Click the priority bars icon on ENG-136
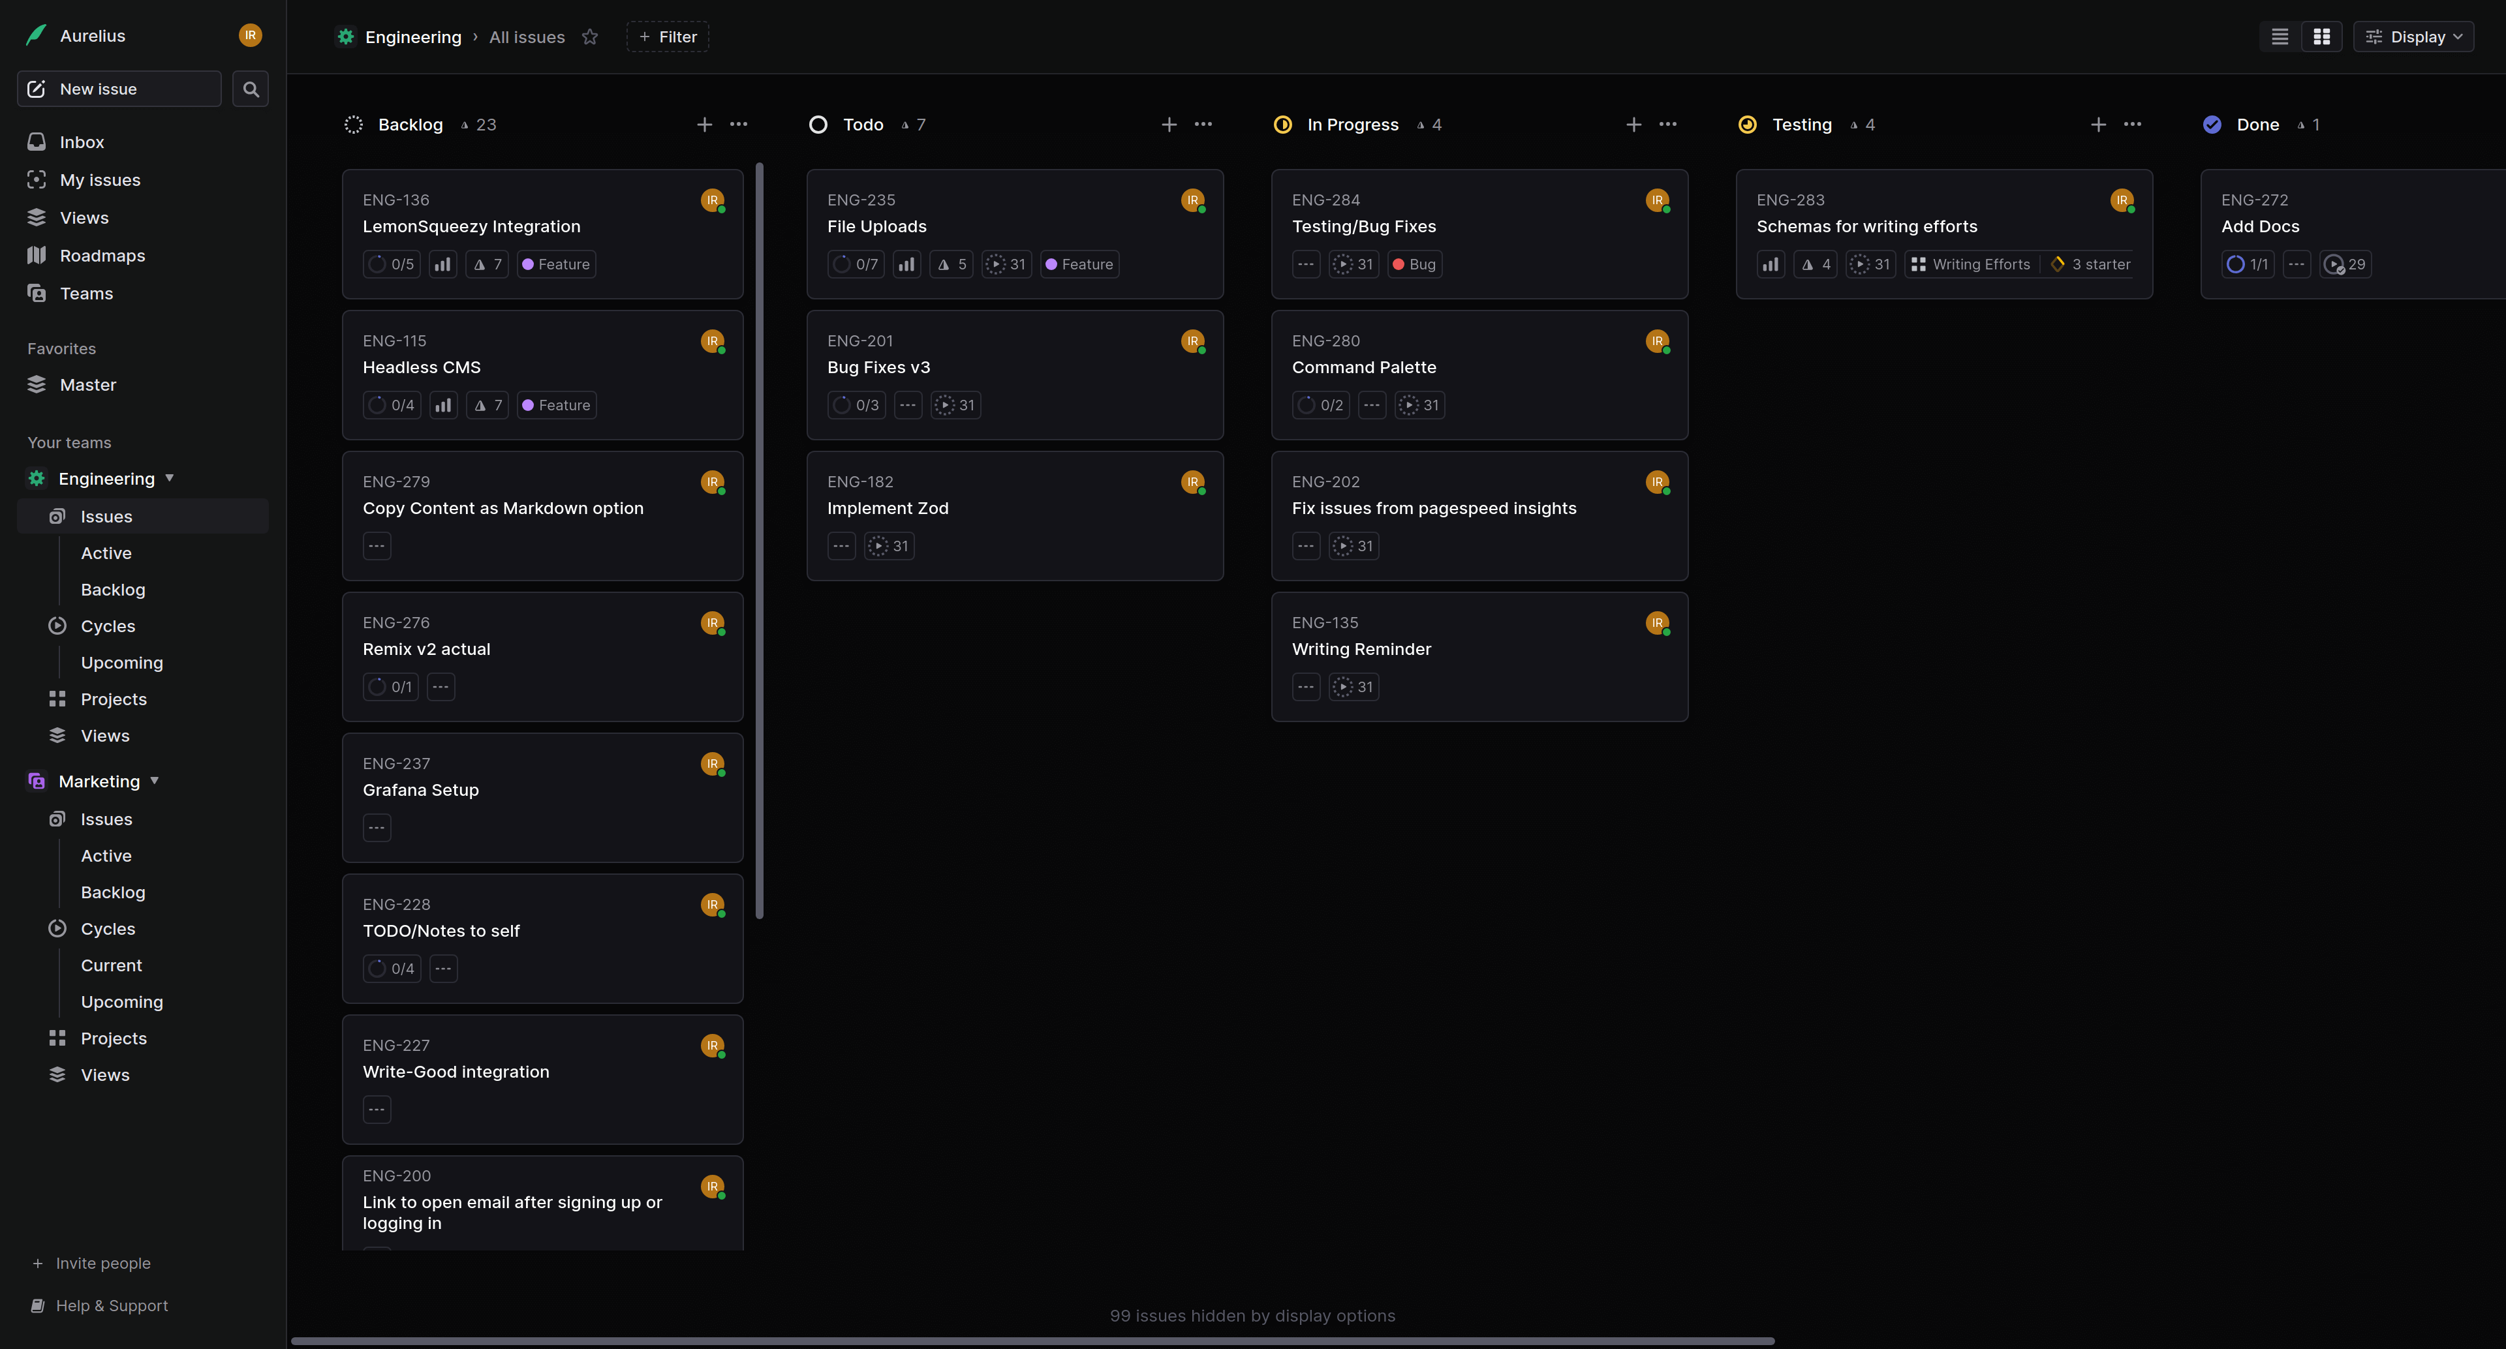2506x1349 pixels. coord(442,265)
